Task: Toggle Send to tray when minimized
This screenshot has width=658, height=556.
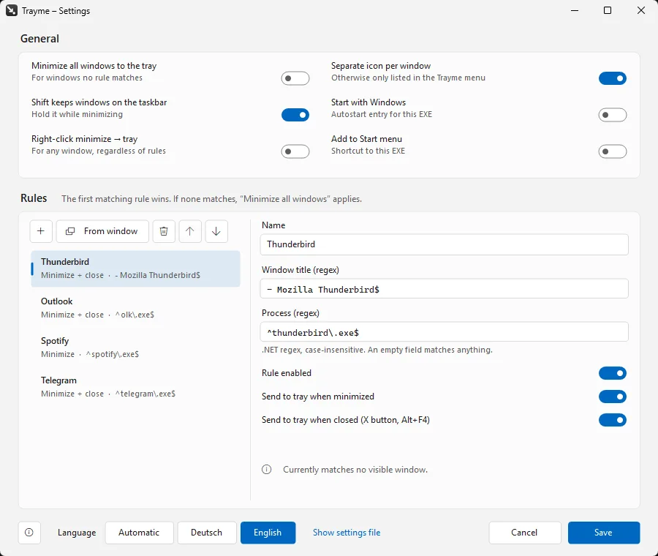Action: pyautogui.click(x=612, y=397)
